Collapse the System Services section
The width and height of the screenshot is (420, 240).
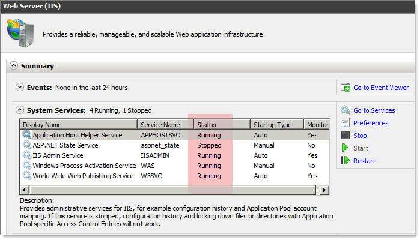pyautogui.click(x=20, y=110)
